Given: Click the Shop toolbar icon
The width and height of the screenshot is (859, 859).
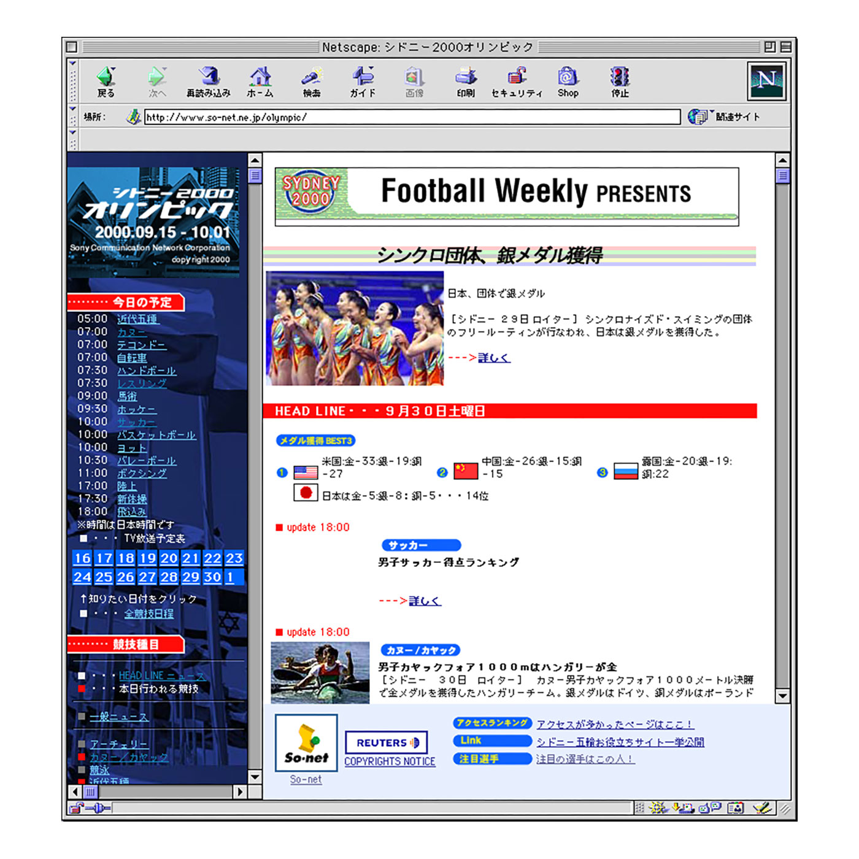Looking at the screenshot, I should (x=568, y=81).
